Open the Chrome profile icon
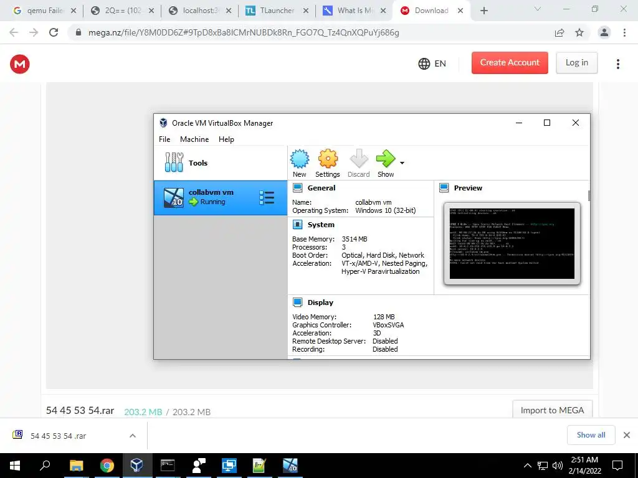The height and width of the screenshot is (478, 638). point(604,32)
